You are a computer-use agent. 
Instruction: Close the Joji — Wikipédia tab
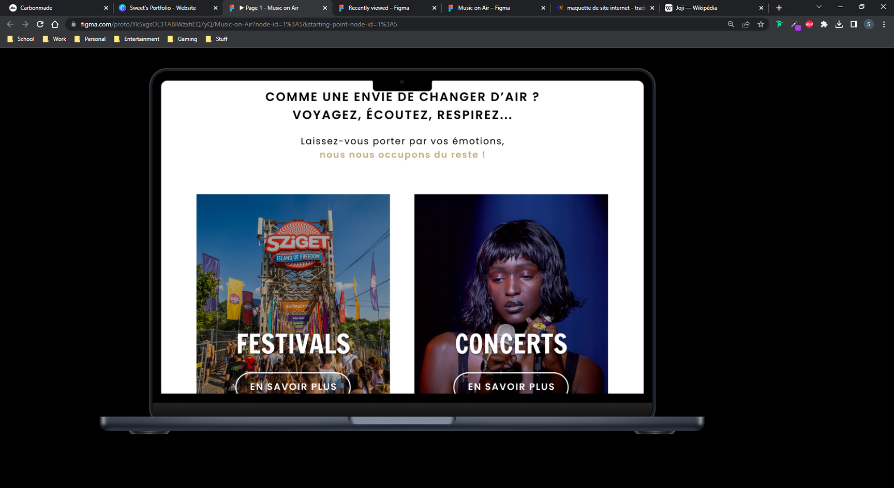click(761, 8)
